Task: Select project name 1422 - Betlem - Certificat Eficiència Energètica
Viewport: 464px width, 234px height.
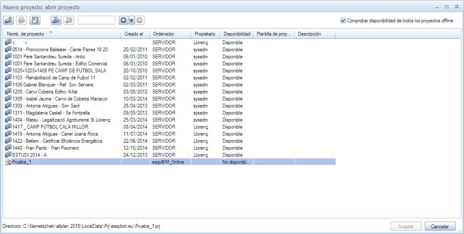Action: pyautogui.click(x=57, y=141)
